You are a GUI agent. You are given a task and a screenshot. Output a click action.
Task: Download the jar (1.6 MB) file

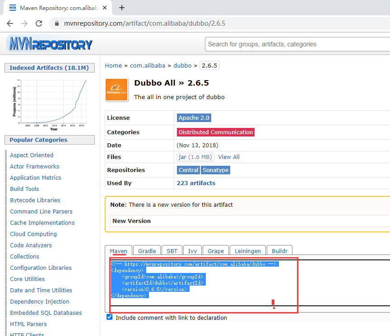click(195, 157)
